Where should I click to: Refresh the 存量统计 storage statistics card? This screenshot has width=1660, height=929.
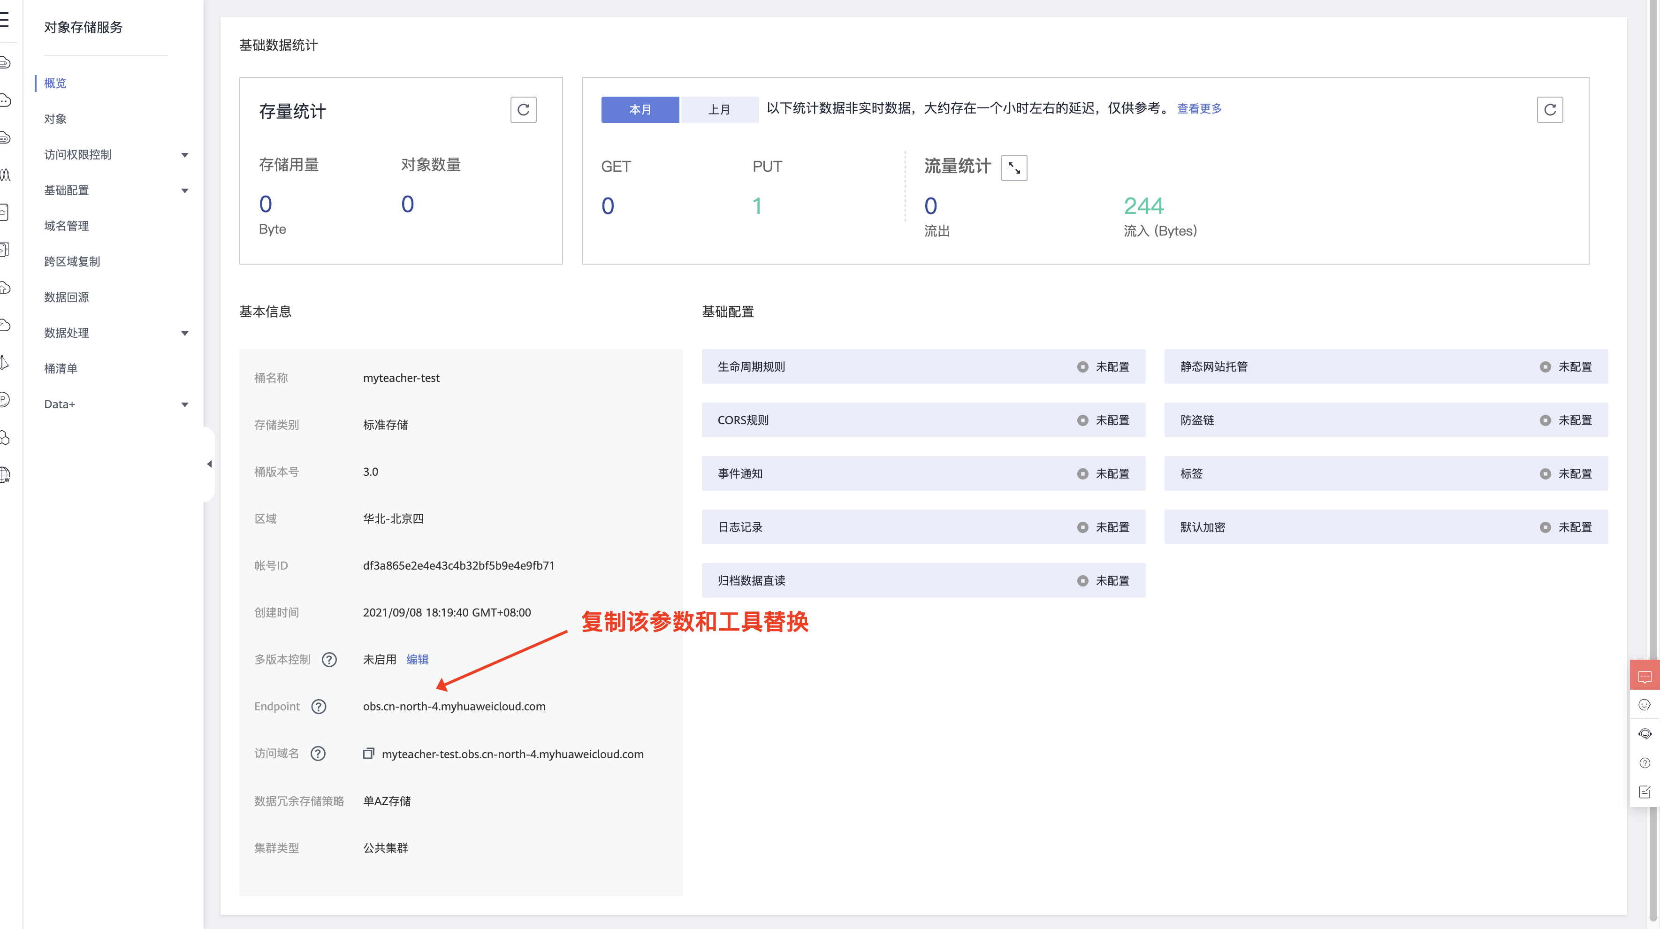(x=523, y=109)
